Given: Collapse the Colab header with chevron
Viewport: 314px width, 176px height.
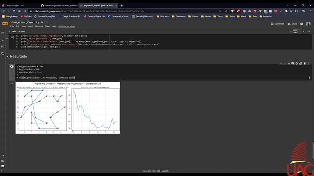Looking at the screenshot, I should tap(309, 31).
